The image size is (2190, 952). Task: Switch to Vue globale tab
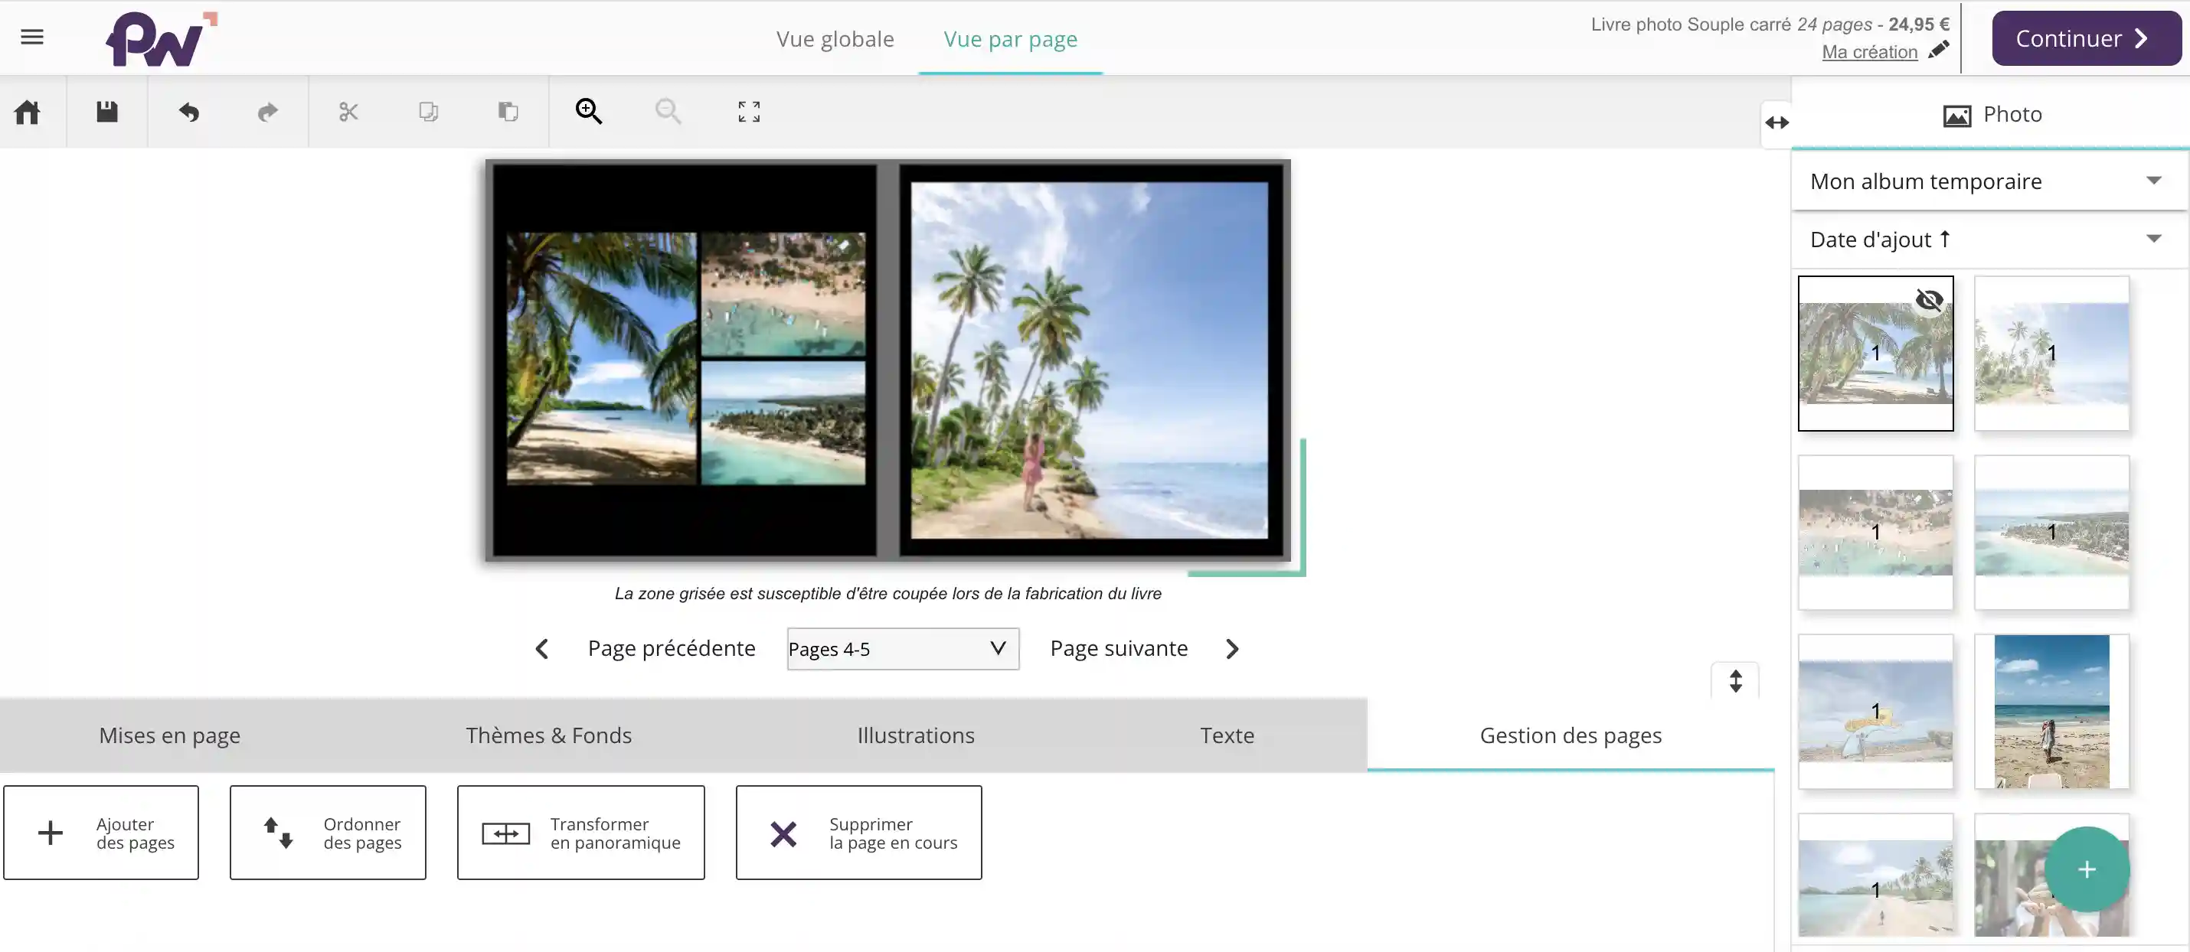click(835, 37)
